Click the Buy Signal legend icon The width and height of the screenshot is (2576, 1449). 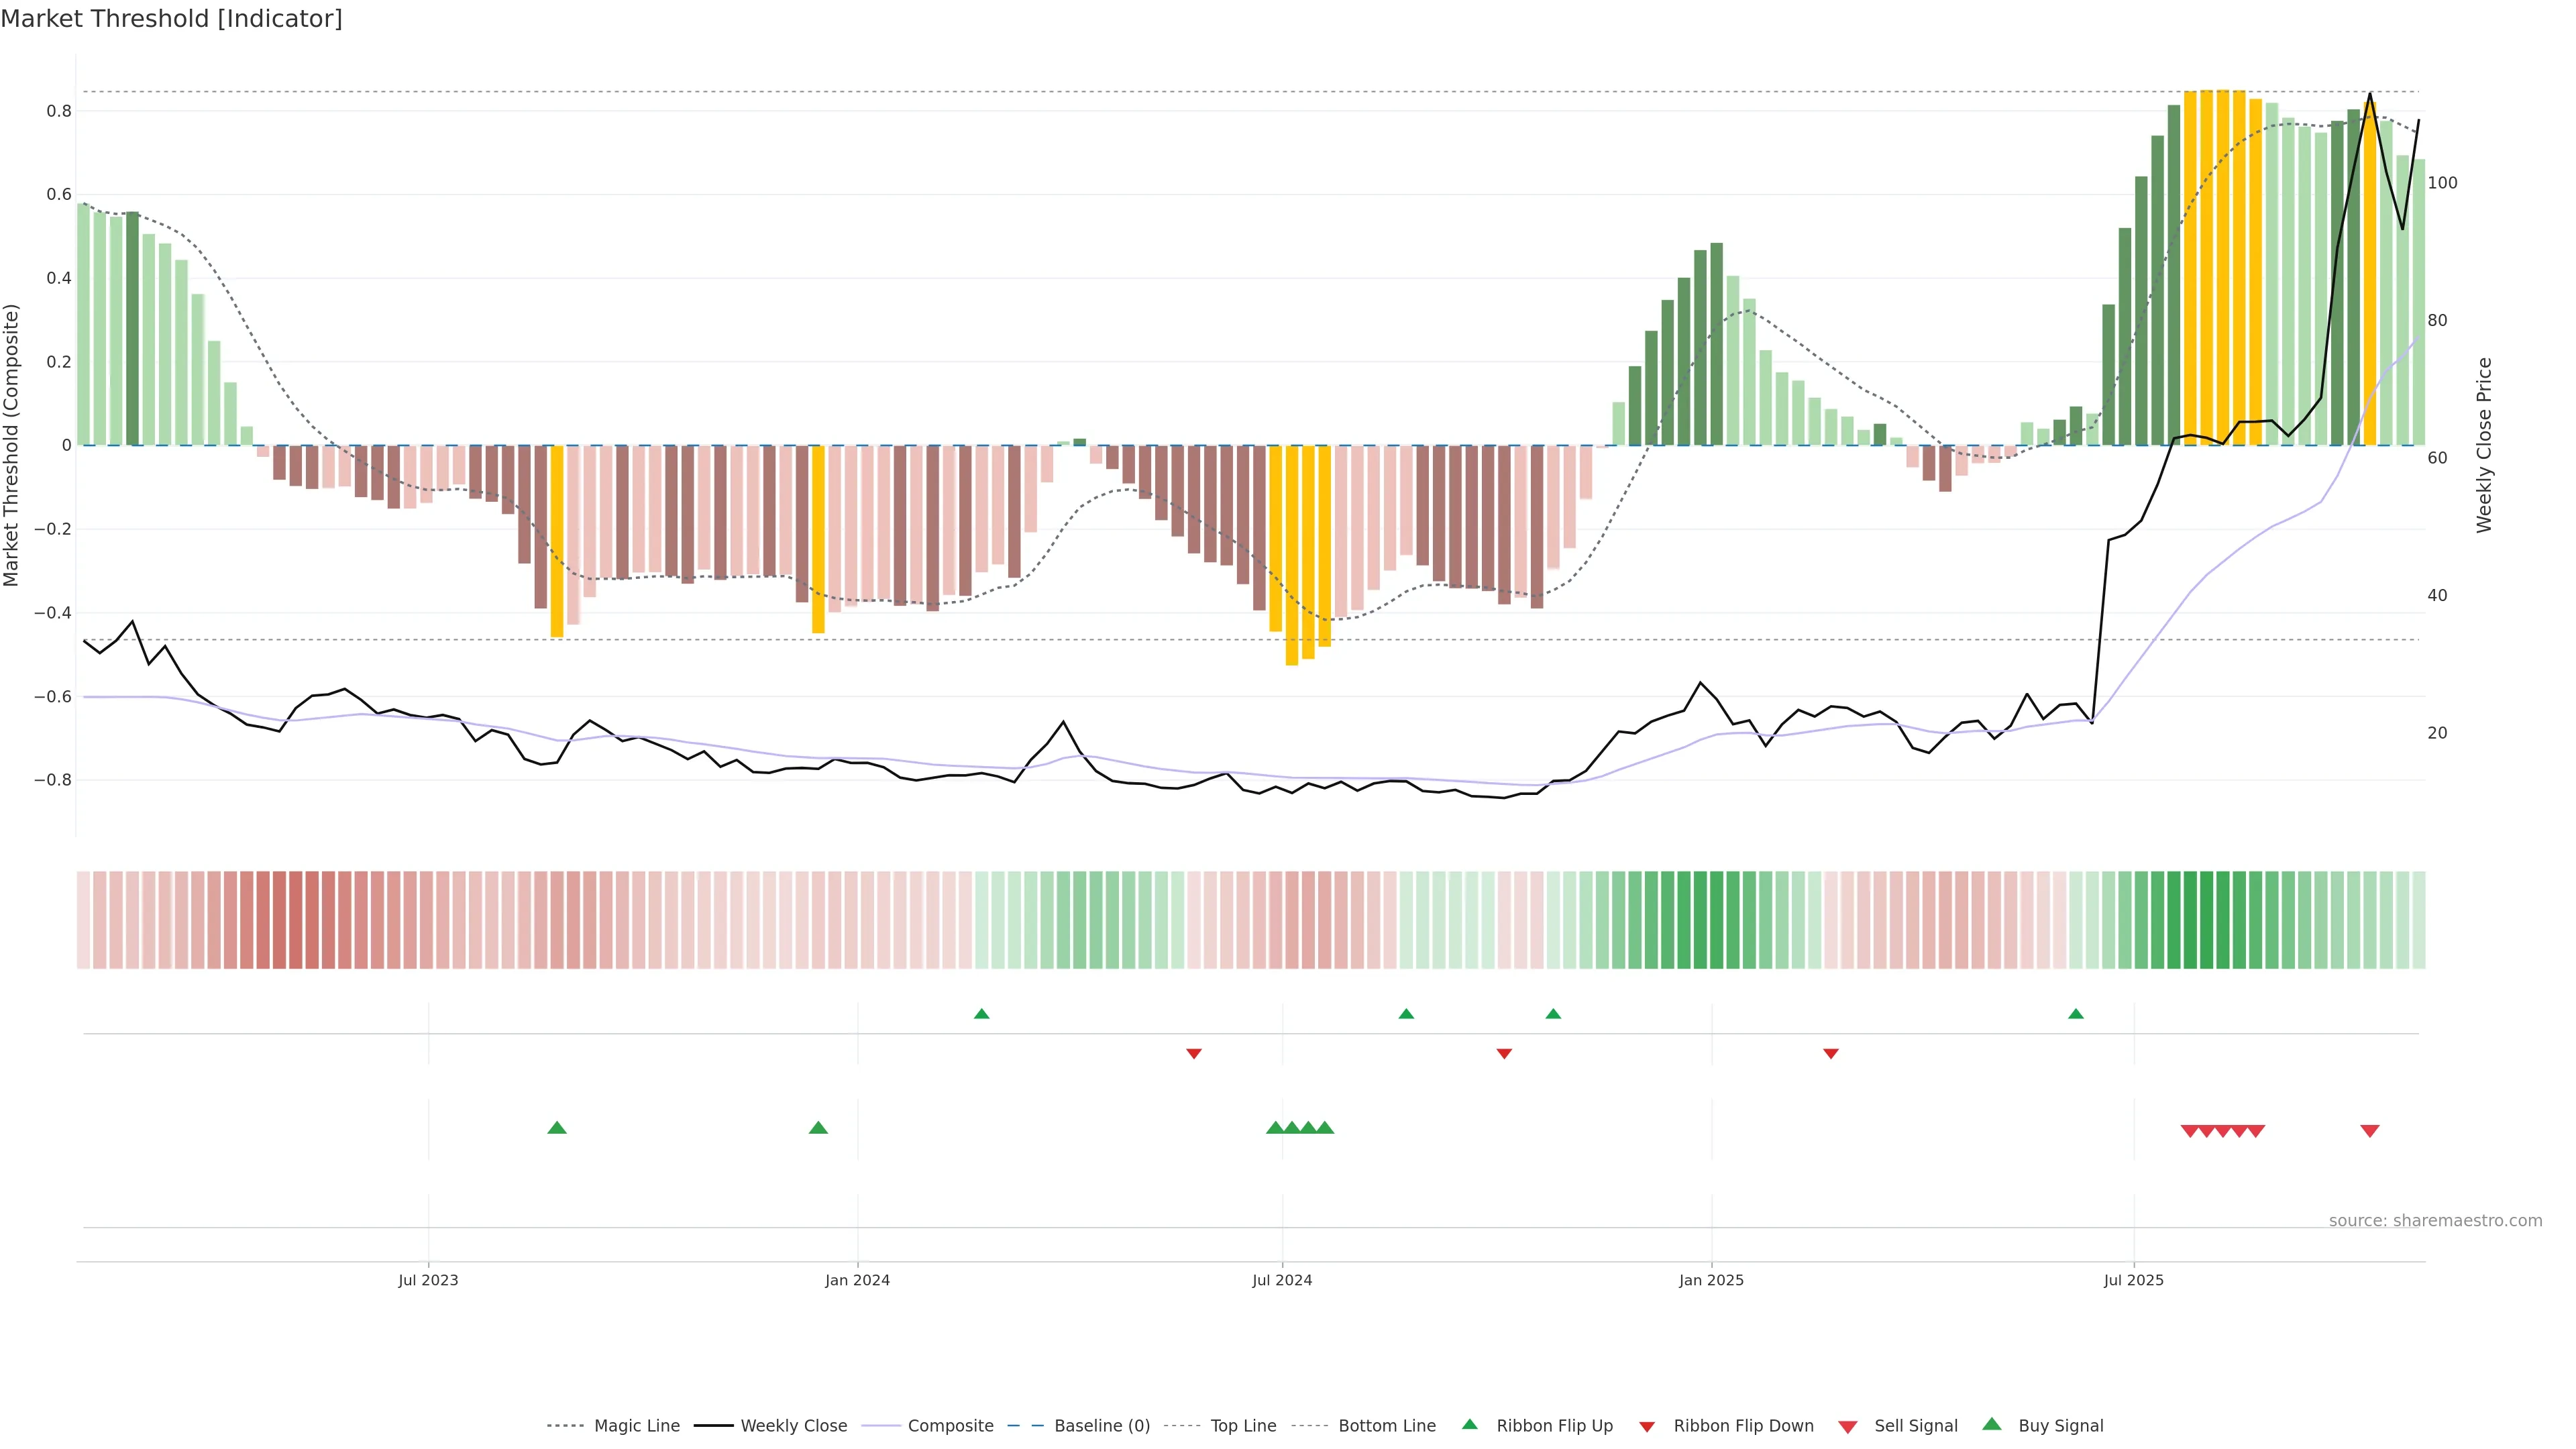point(1991,1424)
